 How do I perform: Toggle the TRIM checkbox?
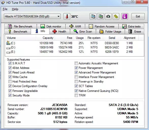coord(76,95)
